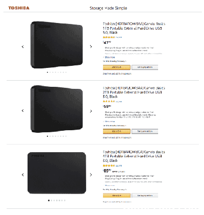Screen dimensions: 204x215
Task: See buying options for 1TB drive
Action: point(145,67)
